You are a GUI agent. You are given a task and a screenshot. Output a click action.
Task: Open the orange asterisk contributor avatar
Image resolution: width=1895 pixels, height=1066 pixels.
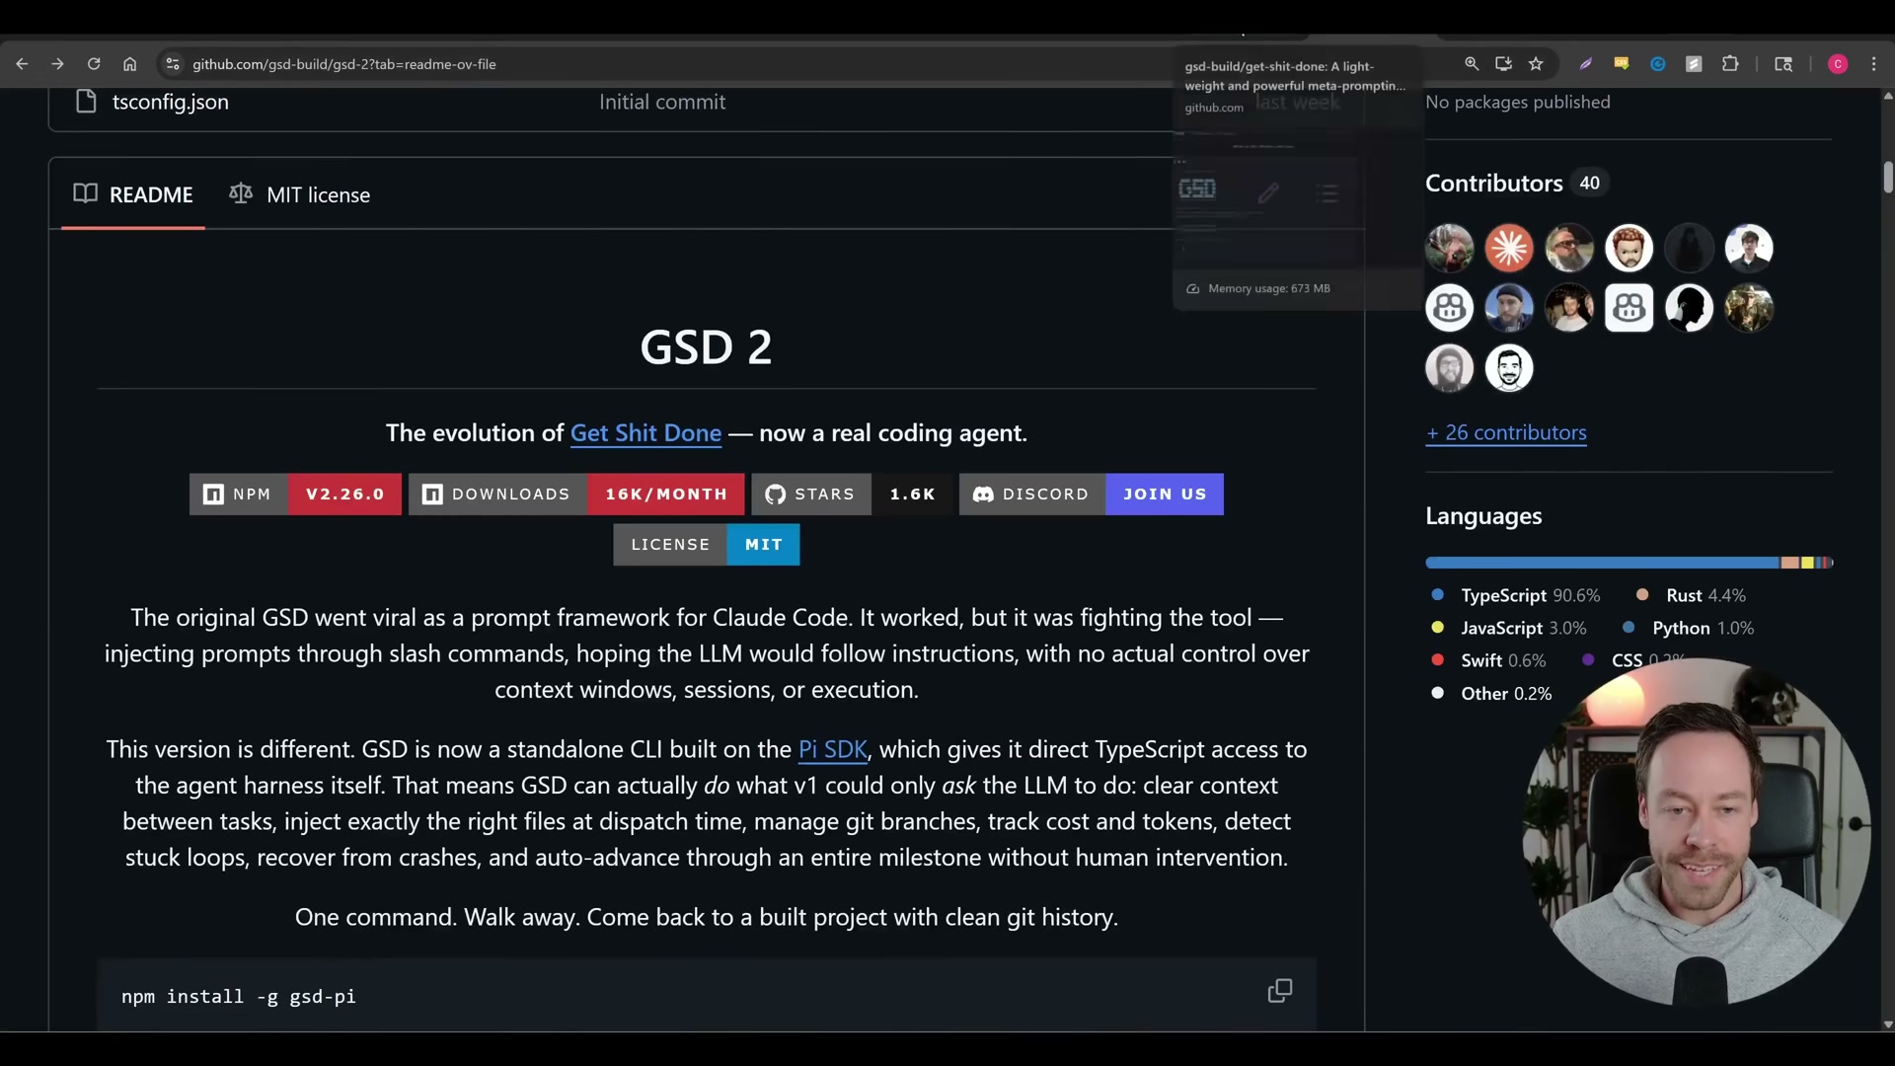tap(1509, 248)
